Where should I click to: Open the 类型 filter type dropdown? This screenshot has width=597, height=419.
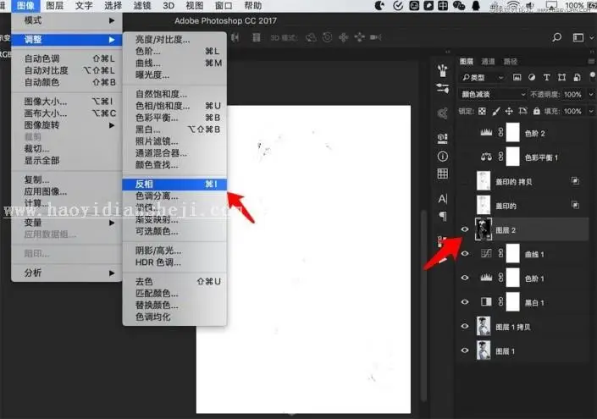click(x=483, y=78)
